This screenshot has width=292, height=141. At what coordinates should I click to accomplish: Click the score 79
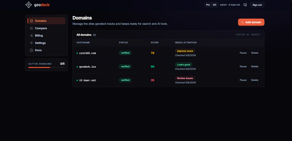[153, 53]
